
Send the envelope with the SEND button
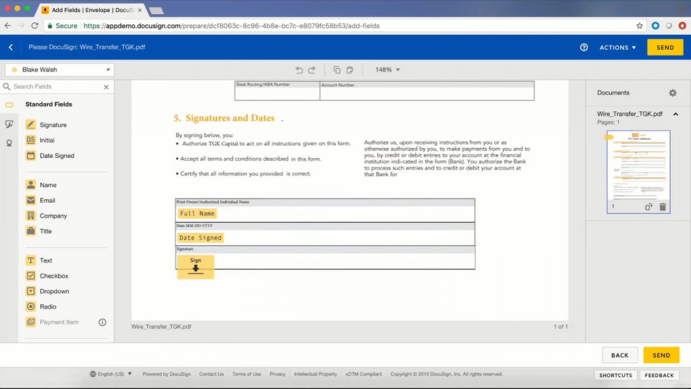pos(665,47)
